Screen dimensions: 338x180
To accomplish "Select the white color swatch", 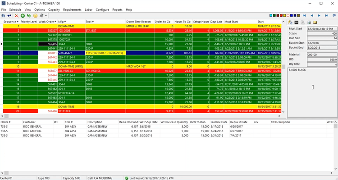I will (288, 15).
